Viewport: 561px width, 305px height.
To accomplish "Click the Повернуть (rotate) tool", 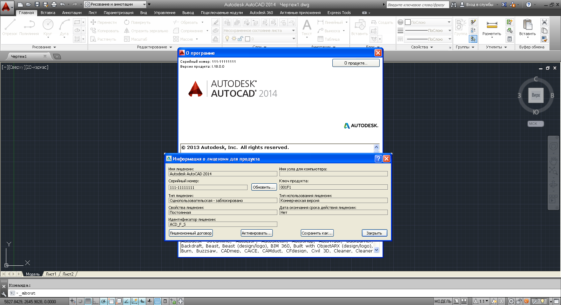I will pyautogui.click(x=137, y=22).
